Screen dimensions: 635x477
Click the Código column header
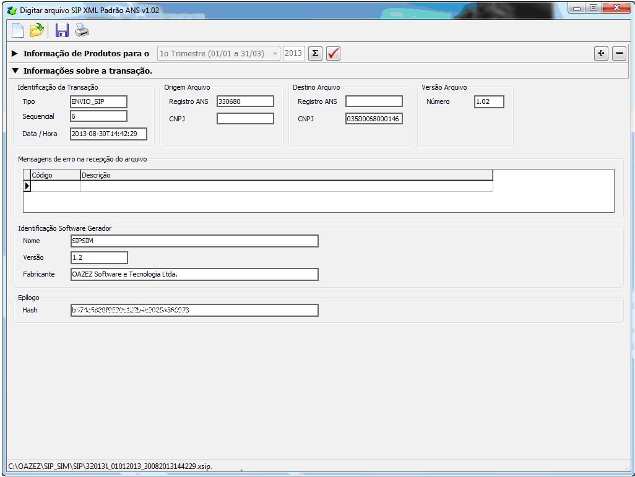point(56,175)
